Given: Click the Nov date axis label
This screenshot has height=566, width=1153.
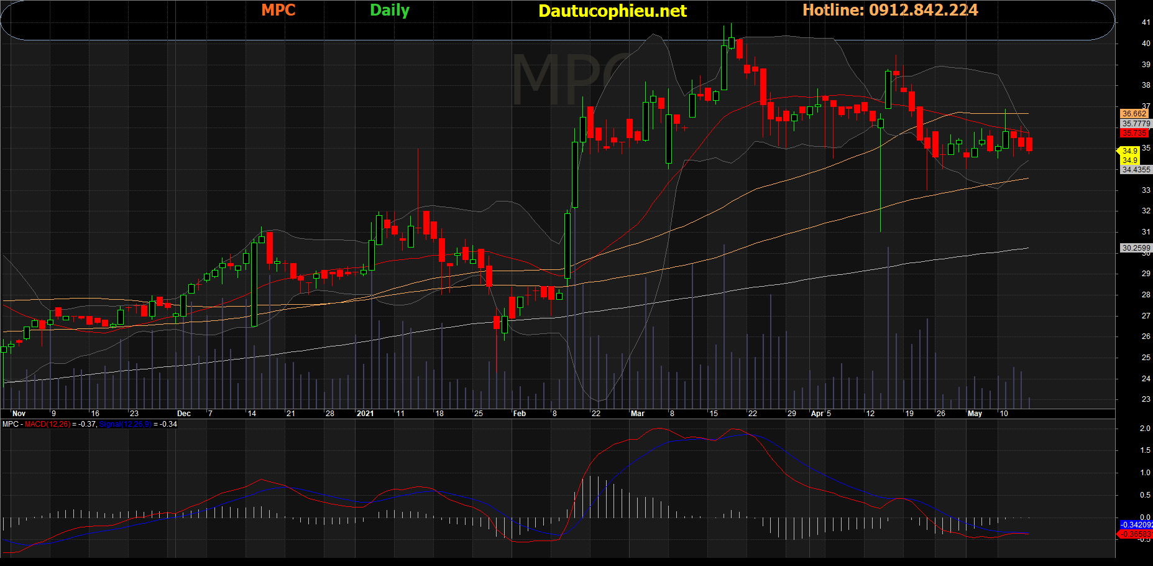Looking at the screenshot, I should [19, 414].
